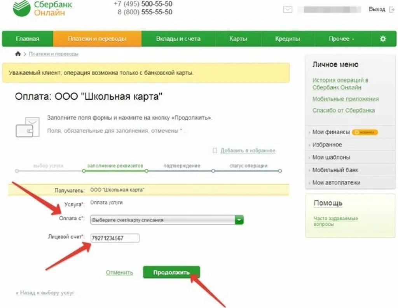Screen dimensions: 398x308
Task: Click the home breadcrumb icon
Action: [18, 54]
